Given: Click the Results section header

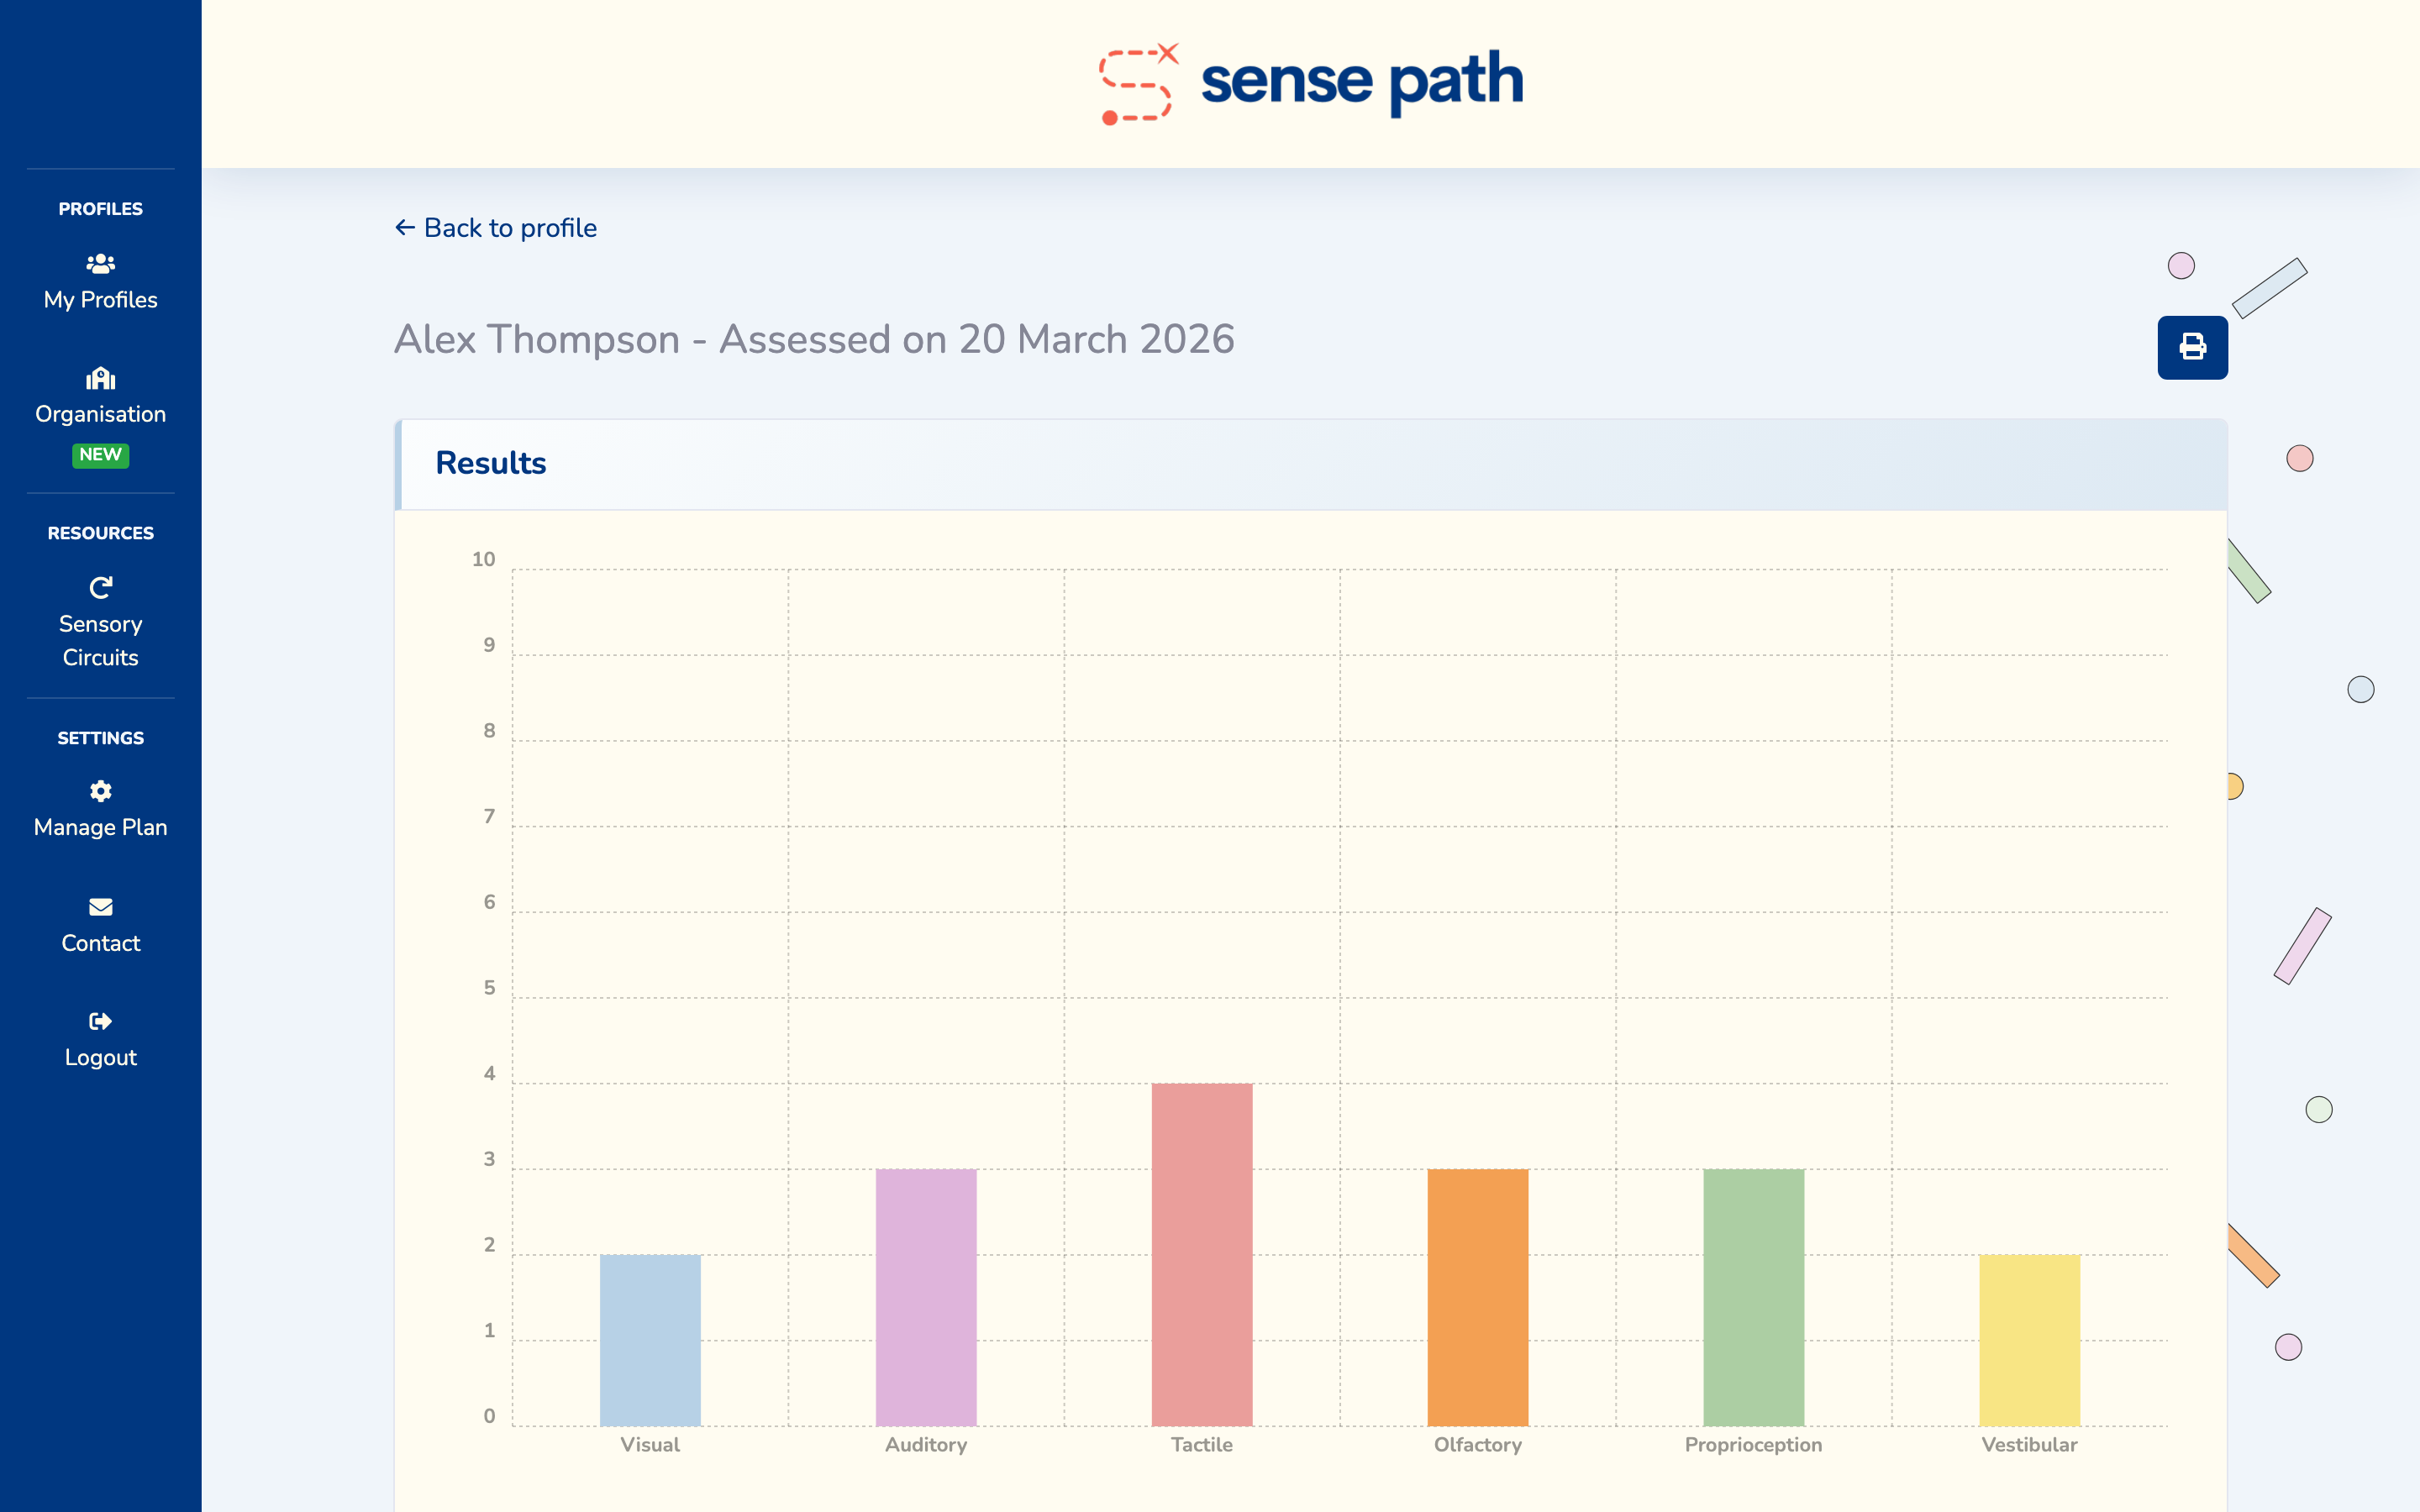Looking at the screenshot, I should [490, 462].
